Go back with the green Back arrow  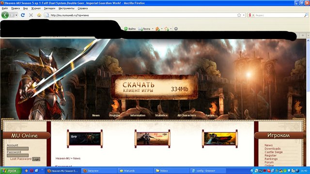tap(5, 15)
